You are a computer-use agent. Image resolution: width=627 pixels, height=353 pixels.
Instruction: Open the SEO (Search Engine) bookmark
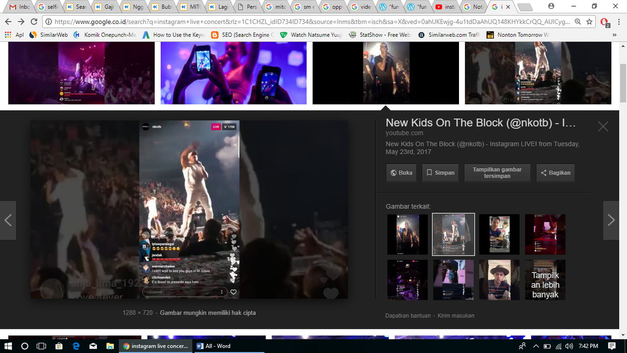[242, 35]
